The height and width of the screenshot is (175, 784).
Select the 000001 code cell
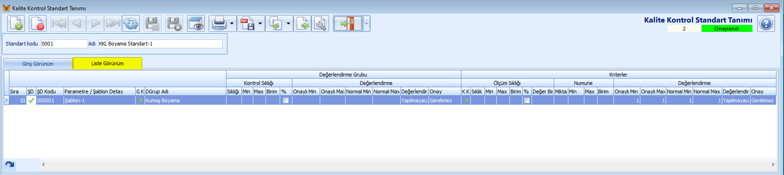click(50, 100)
